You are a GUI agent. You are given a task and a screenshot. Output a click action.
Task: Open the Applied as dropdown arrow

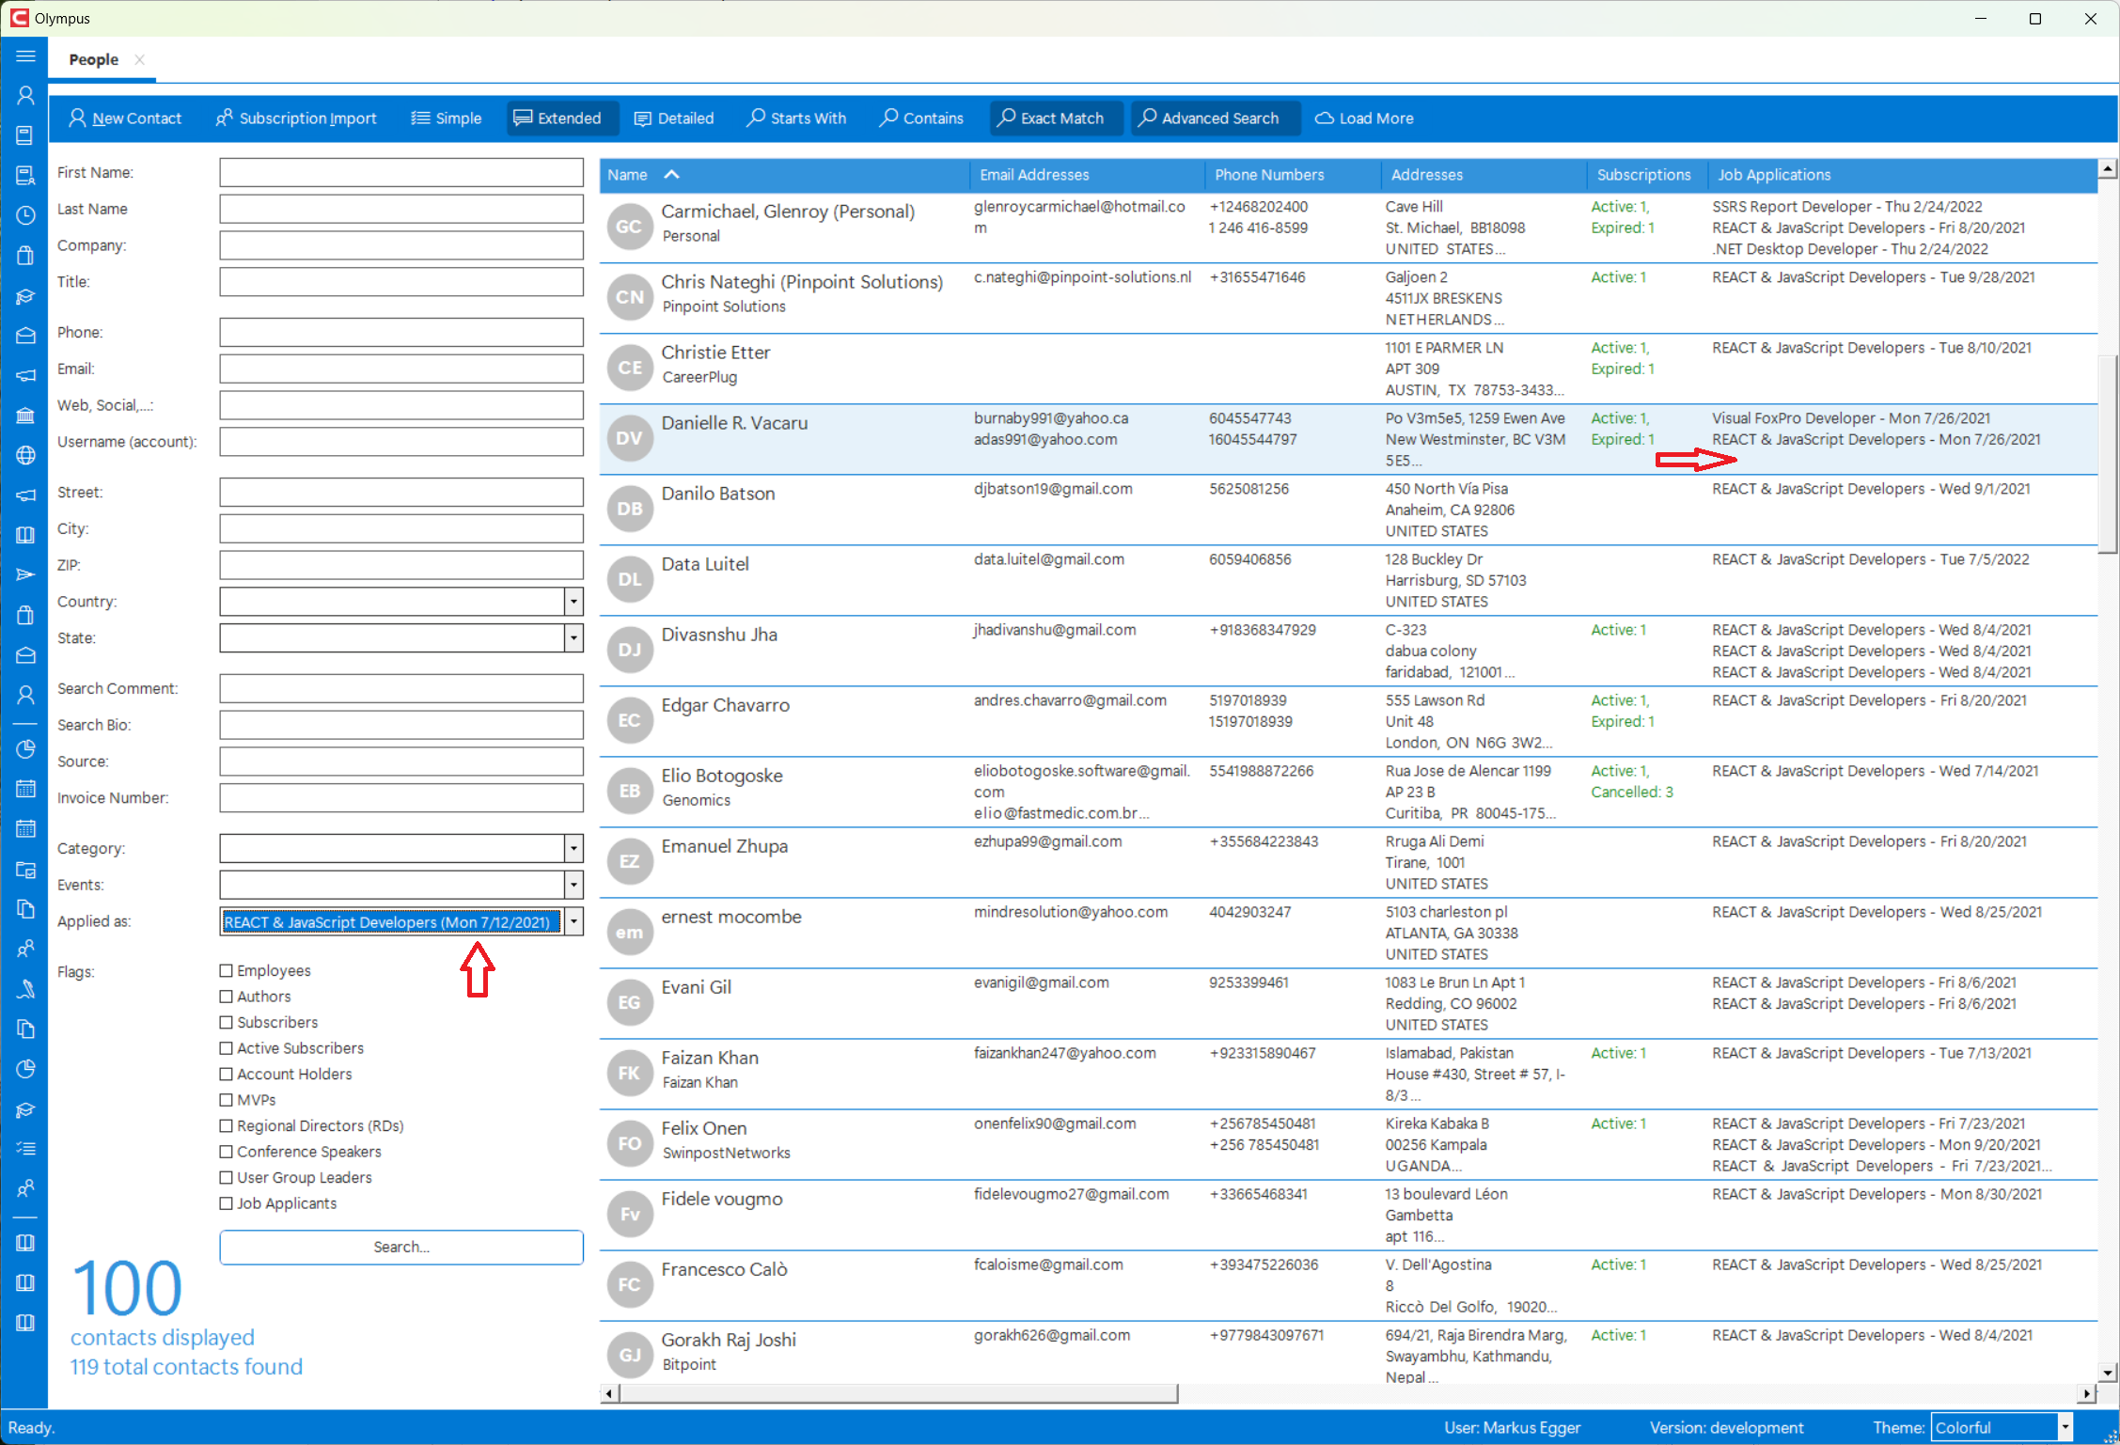573,922
